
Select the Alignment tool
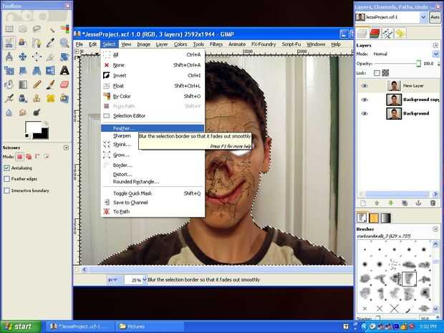tap(37, 57)
